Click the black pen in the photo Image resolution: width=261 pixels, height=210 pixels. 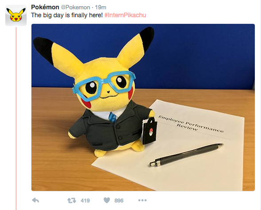186,155
